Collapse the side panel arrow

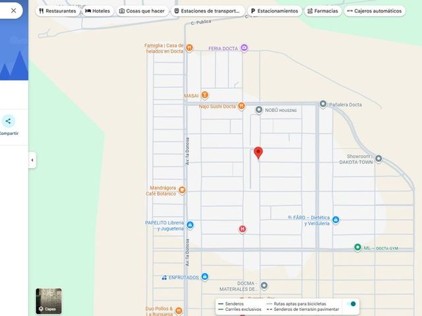coord(32,160)
